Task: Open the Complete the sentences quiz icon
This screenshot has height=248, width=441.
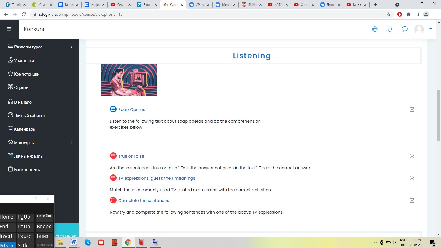Action: 113,200
